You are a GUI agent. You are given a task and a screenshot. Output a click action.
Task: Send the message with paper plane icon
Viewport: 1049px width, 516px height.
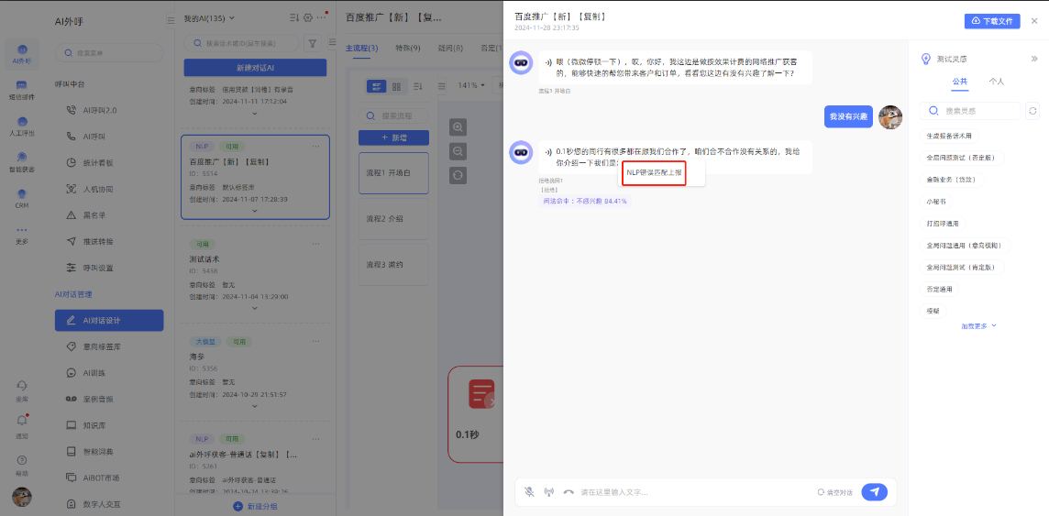874,492
